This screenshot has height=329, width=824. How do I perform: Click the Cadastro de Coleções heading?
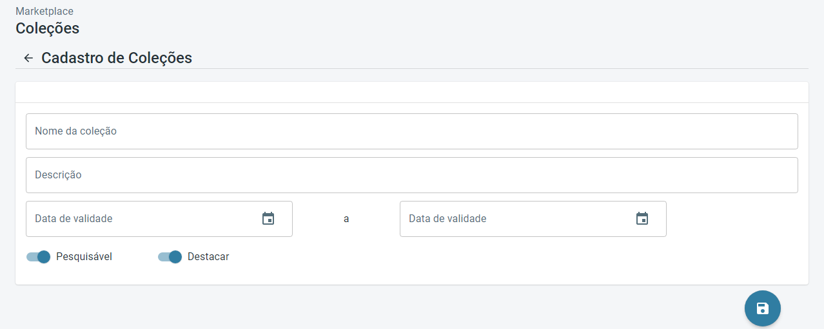(117, 58)
